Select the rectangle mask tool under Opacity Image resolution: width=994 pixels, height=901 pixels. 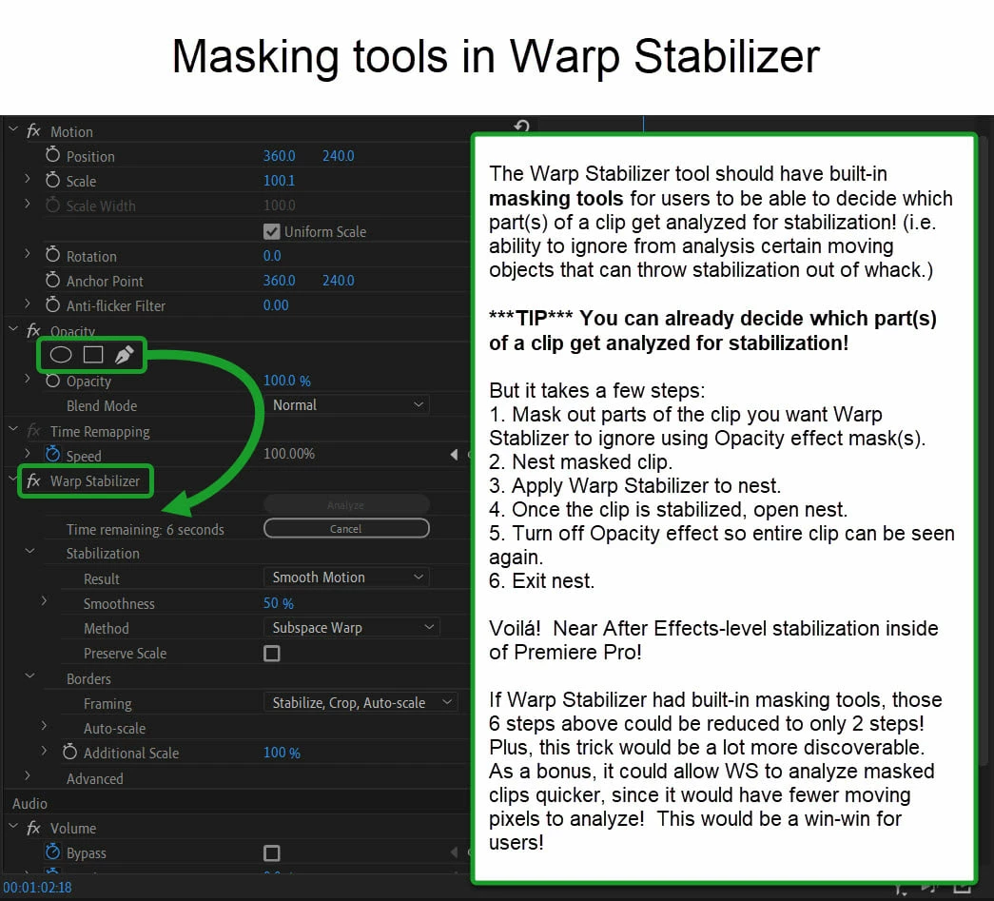[93, 355]
